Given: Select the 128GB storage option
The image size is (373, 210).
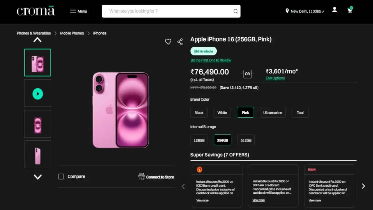Looking at the screenshot, I should pyautogui.click(x=199, y=140).
